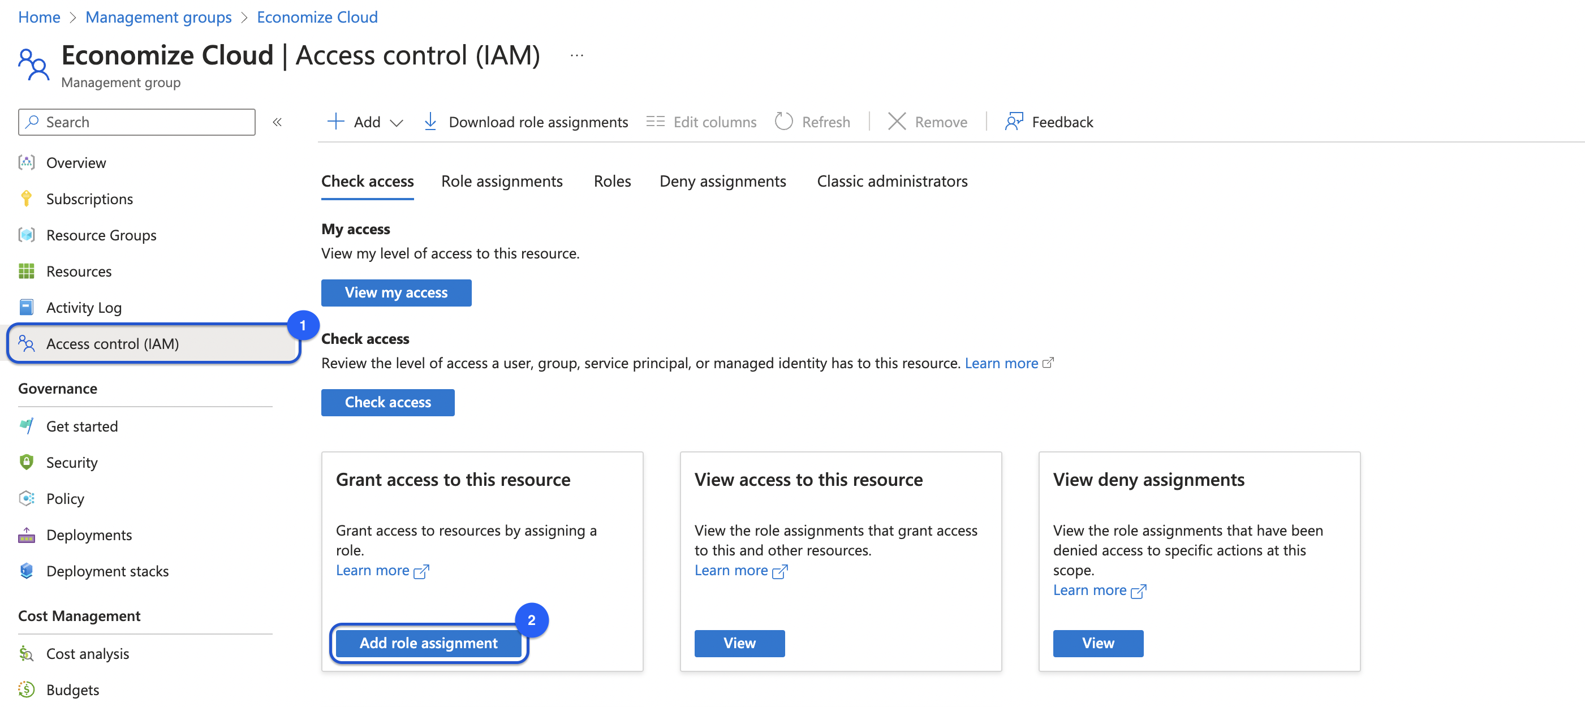The image size is (1585, 707).
Task: Click the Cost analysis icon
Action: coord(26,653)
